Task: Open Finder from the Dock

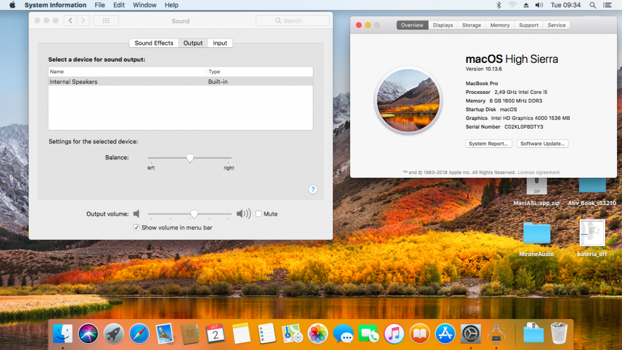Action: pyautogui.click(x=63, y=334)
